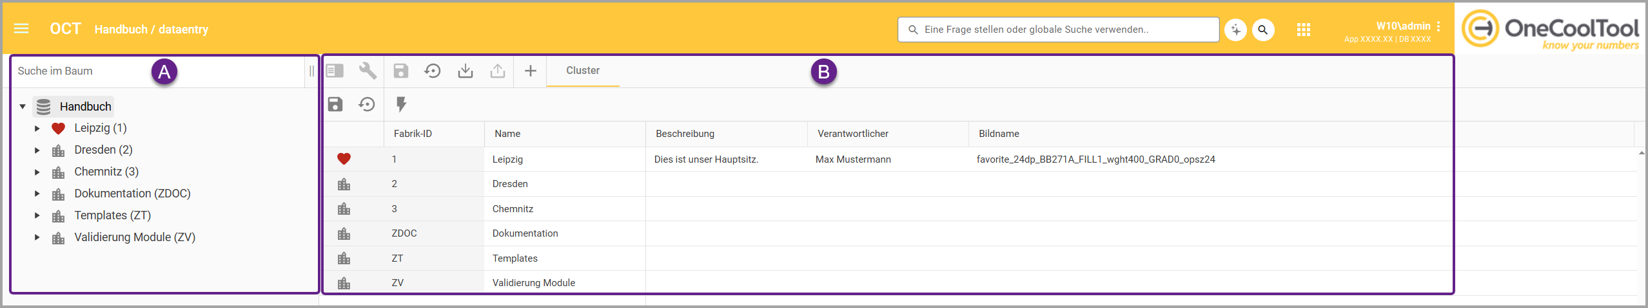Switch to the Cluster tab
The width and height of the screenshot is (1648, 308).
coord(582,71)
